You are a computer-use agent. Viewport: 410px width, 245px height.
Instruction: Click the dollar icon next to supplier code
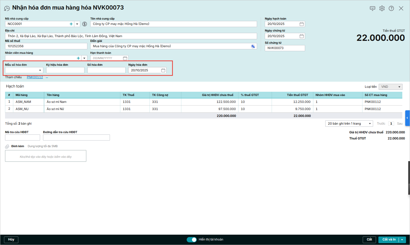point(85,24)
